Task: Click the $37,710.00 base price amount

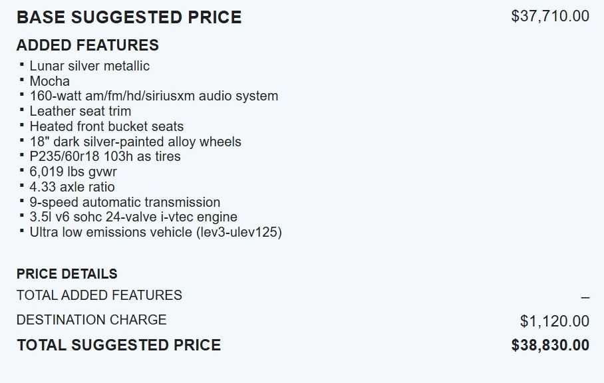Action: point(550,16)
